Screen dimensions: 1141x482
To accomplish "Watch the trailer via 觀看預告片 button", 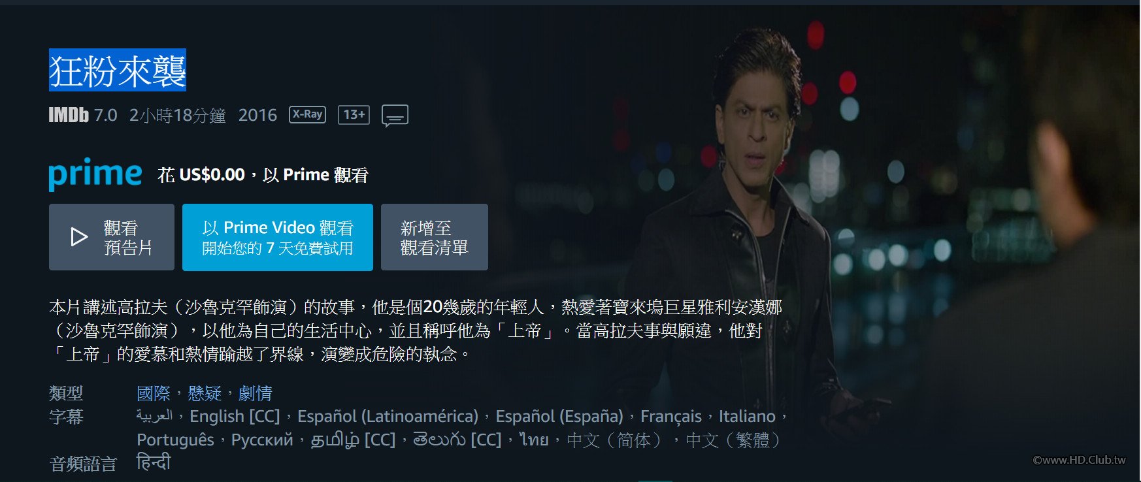I will [x=112, y=237].
